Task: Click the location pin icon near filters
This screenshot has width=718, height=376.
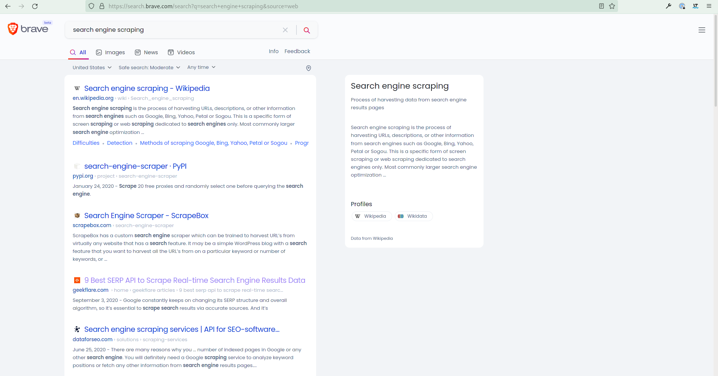Action: (x=308, y=68)
